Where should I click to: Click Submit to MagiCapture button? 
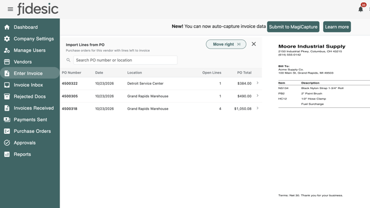[293, 27]
